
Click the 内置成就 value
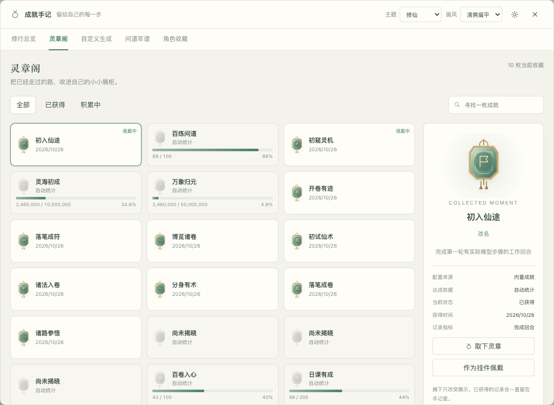(524, 277)
